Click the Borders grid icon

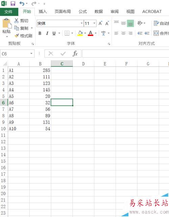[x=67, y=33]
